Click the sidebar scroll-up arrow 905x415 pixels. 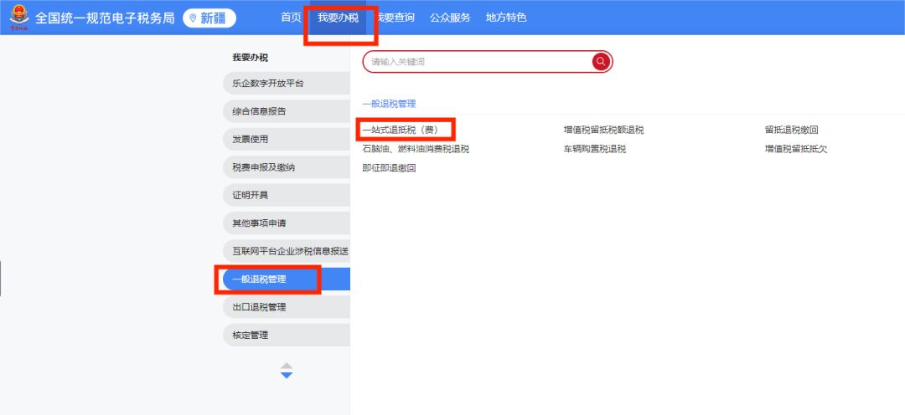click(287, 366)
